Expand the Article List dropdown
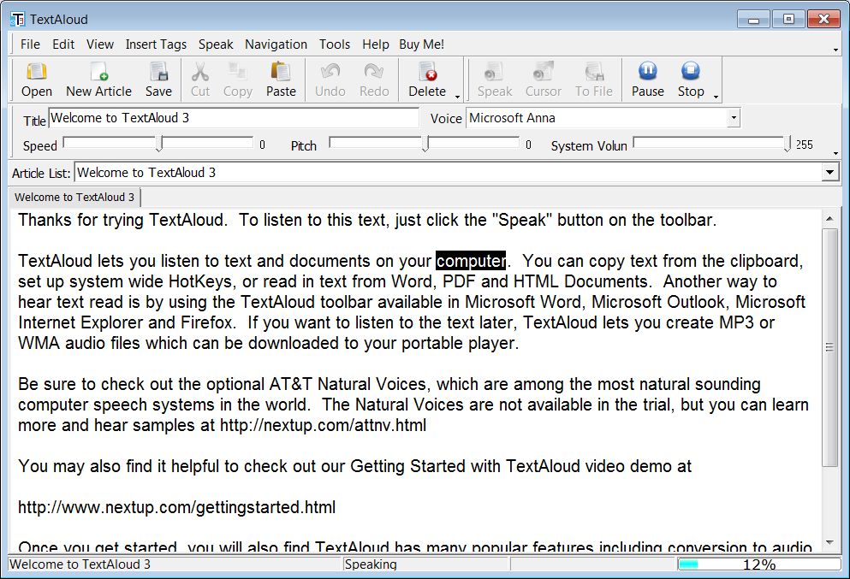 829,173
